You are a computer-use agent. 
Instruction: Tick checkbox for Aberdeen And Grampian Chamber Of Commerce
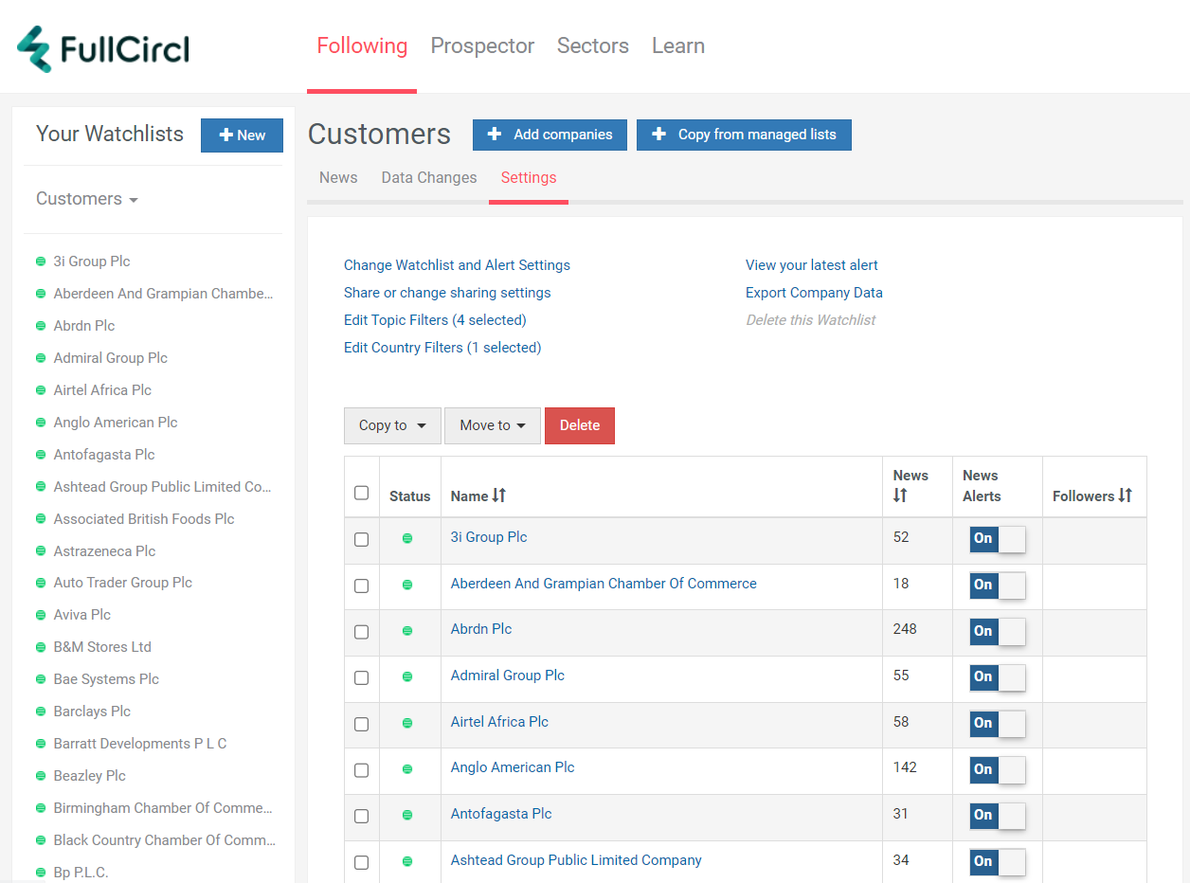361,586
